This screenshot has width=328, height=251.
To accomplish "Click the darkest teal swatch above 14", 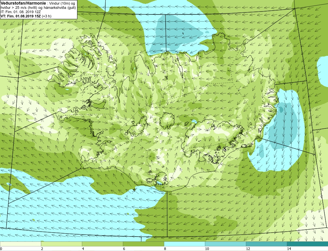I will coord(308,244).
